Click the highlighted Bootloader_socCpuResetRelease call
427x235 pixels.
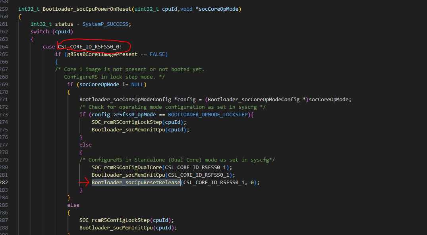coord(136,183)
